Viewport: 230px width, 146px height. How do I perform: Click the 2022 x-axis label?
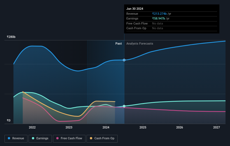coord(32,128)
